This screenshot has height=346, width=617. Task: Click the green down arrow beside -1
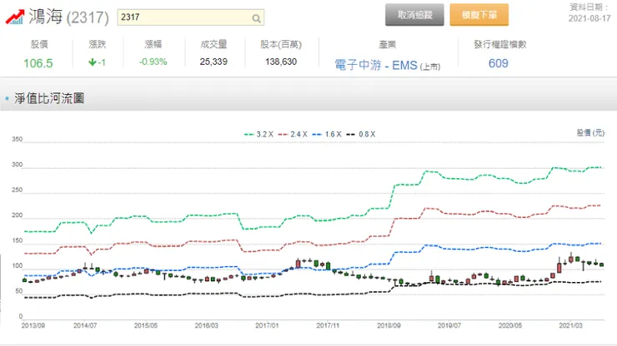pos(93,62)
